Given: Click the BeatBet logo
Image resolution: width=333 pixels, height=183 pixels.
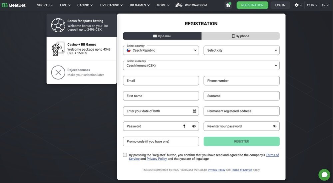Looking at the screenshot, I should tap(14, 5).
